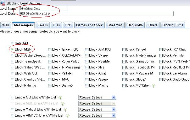
Task: Enable Block MySpaceIM checkbox
Action: click(x=124, y=73)
